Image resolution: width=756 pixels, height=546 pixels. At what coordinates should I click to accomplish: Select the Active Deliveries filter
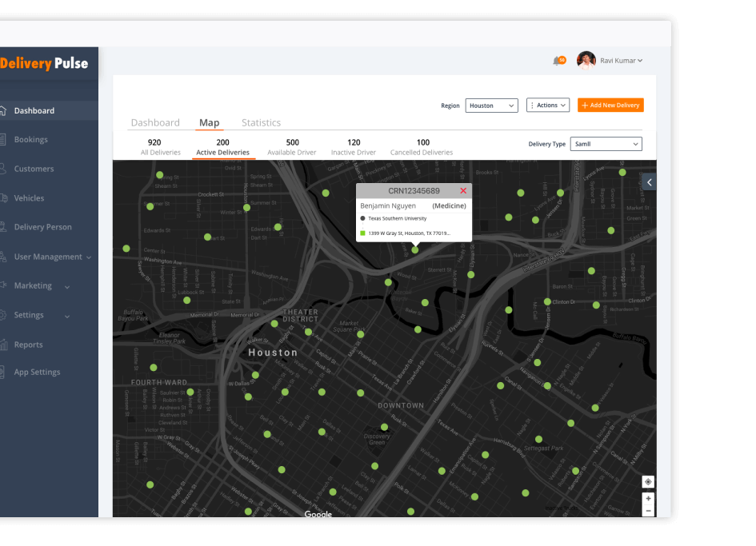(222, 147)
